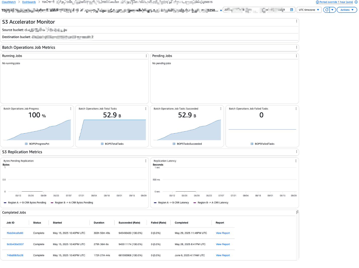
Task: Select duration cell 172h 27m 44s
Action: (102, 255)
